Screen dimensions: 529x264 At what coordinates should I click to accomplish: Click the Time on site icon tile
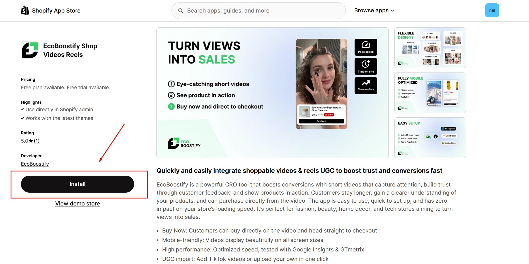coord(366,66)
